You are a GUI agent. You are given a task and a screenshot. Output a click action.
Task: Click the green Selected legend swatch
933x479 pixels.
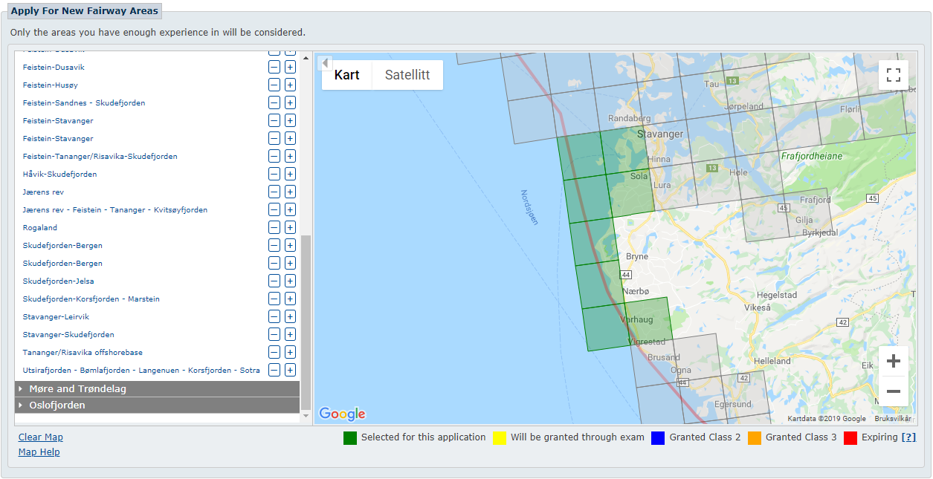(x=350, y=437)
